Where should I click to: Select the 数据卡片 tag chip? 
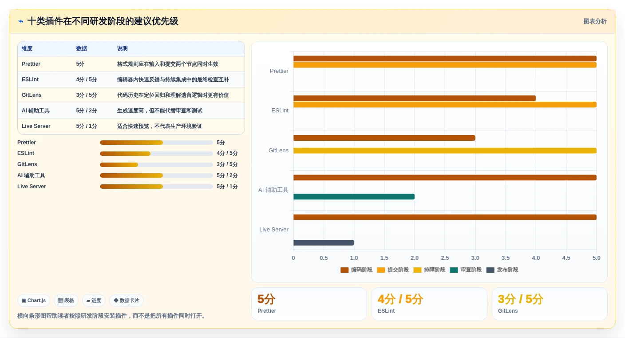point(127,301)
